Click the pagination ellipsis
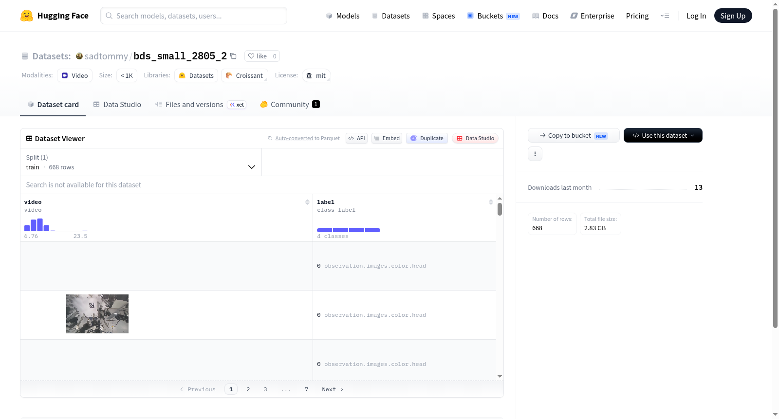 coord(286,389)
